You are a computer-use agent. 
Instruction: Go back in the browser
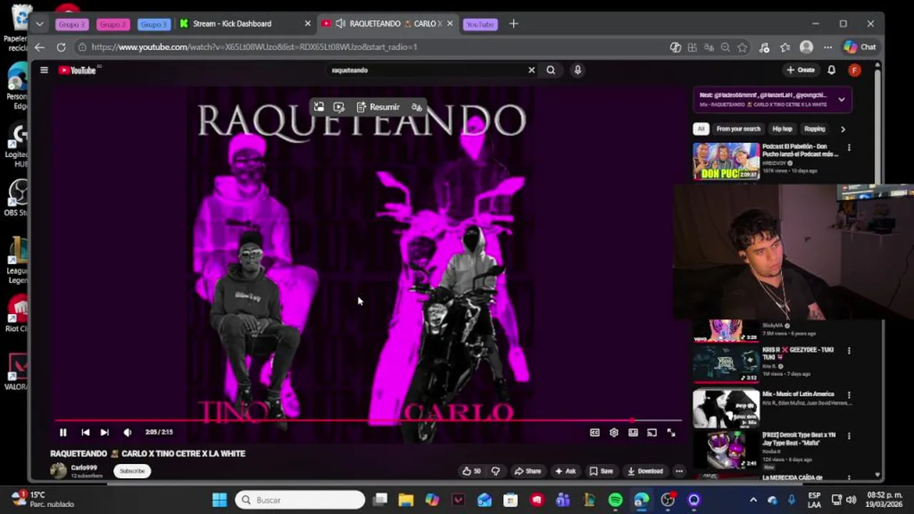click(39, 47)
